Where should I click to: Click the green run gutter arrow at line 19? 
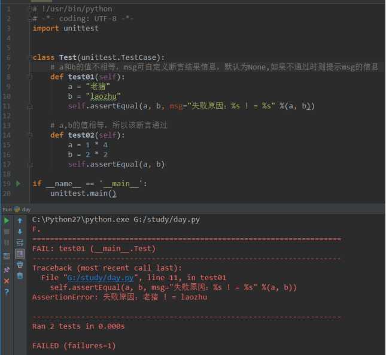18,183
